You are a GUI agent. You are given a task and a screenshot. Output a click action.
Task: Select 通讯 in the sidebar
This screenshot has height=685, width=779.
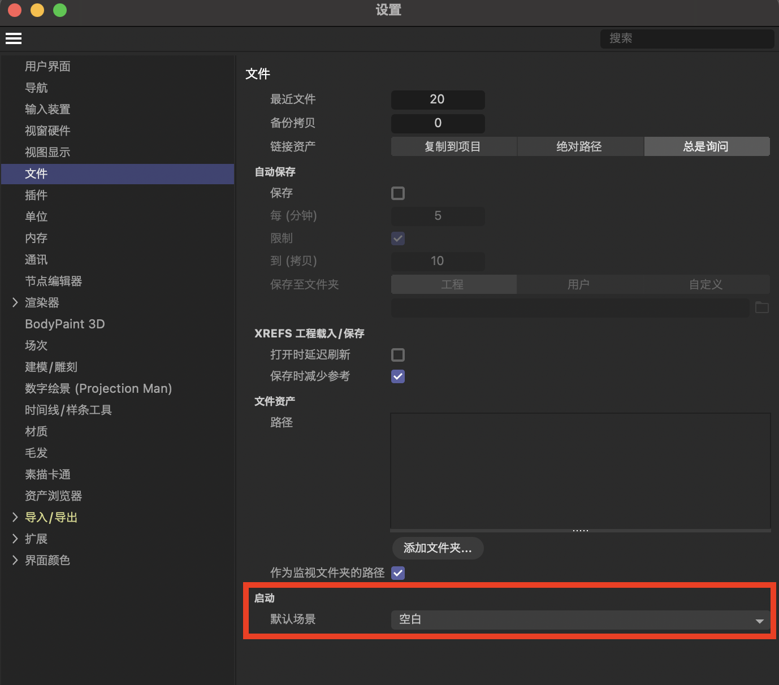[x=36, y=259]
